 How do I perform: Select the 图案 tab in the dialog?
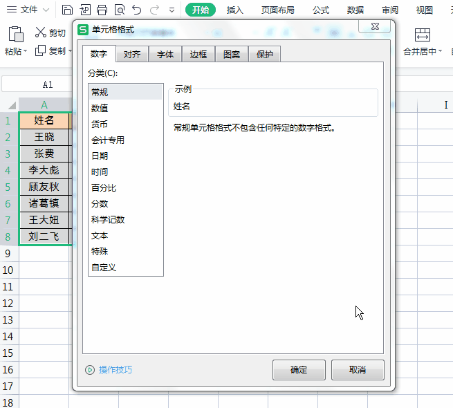coord(232,54)
